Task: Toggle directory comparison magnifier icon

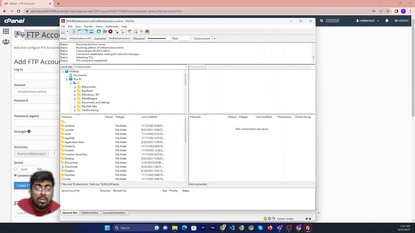Action: [136, 31]
